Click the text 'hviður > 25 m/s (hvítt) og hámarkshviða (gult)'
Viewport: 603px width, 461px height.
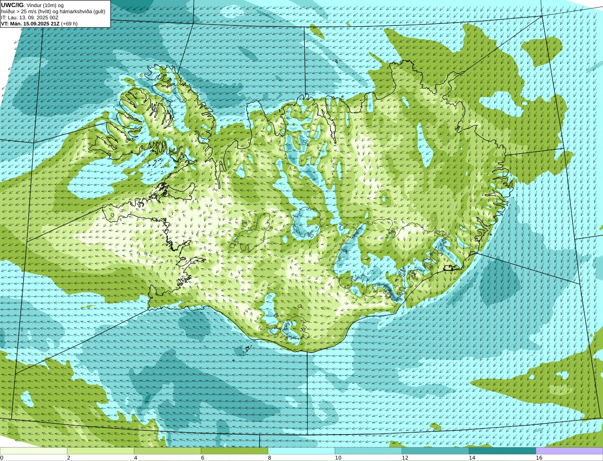53,11
